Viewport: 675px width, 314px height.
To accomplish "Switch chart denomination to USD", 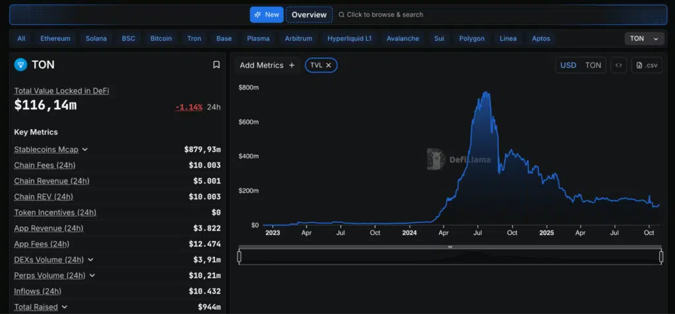I will pyautogui.click(x=568, y=65).
